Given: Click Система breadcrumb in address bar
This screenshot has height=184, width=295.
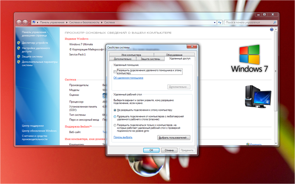Looking at the screenshot, I should (109, 23).
